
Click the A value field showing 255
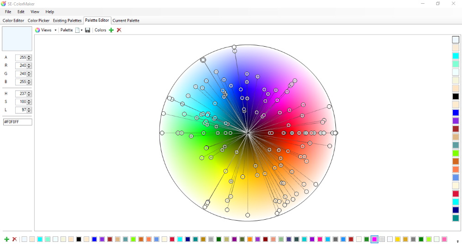[21, 57]
